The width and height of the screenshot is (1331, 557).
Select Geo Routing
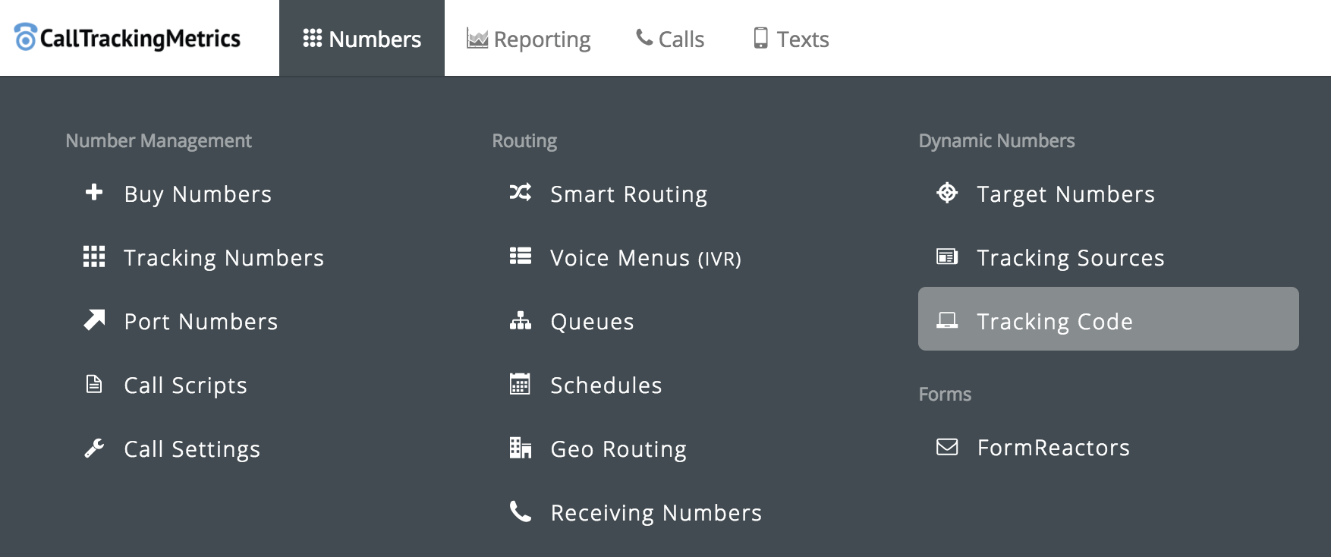[618, 449]
